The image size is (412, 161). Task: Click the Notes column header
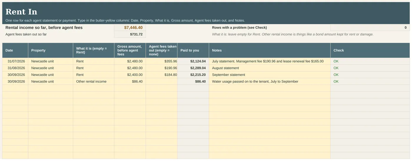270,50
